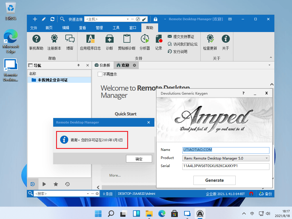Click the recent history clock icon
The width and height of the screenshot is (292, 219).
click(67, 184)
